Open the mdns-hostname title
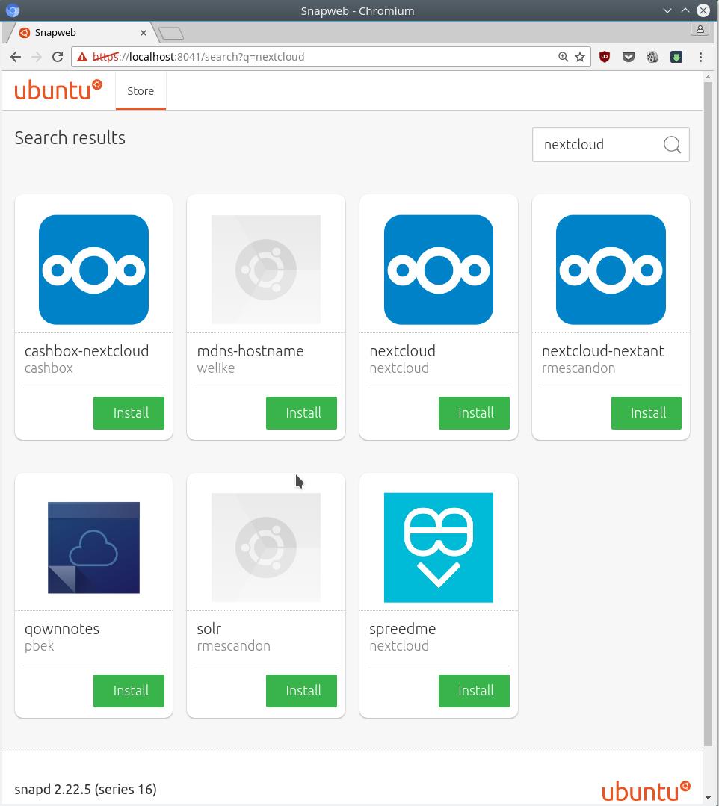The height and width of the screenshot is (806, 719). pos(250,351)
